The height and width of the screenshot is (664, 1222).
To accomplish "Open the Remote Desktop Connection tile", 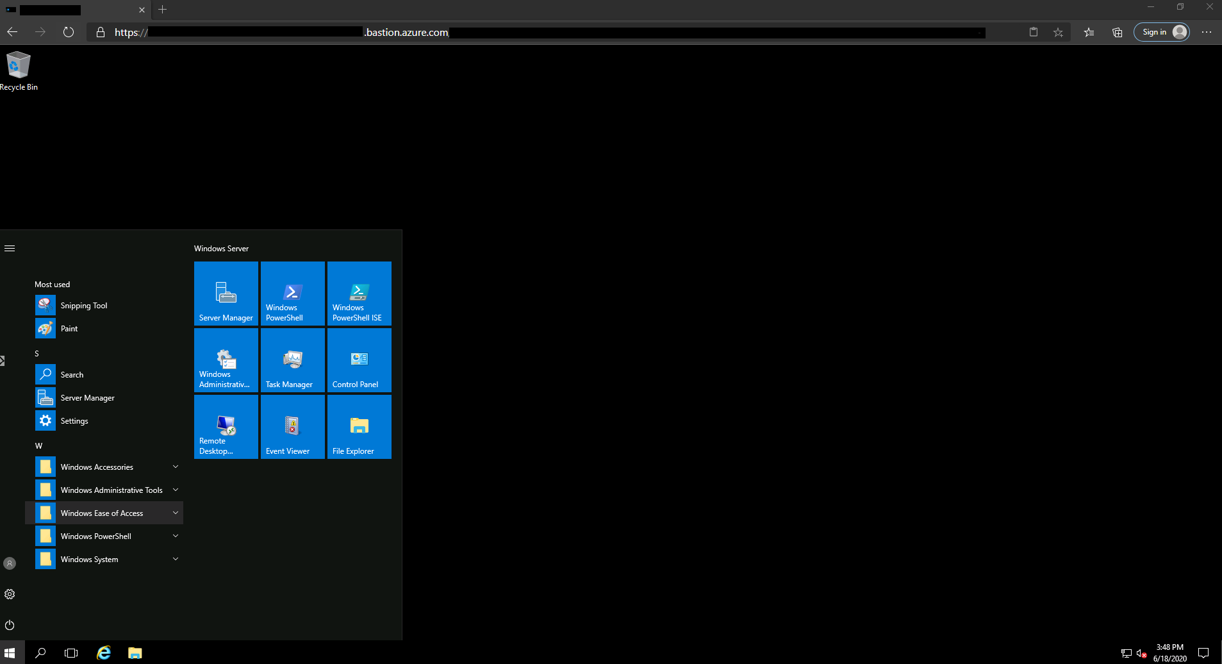I will 226,427.
